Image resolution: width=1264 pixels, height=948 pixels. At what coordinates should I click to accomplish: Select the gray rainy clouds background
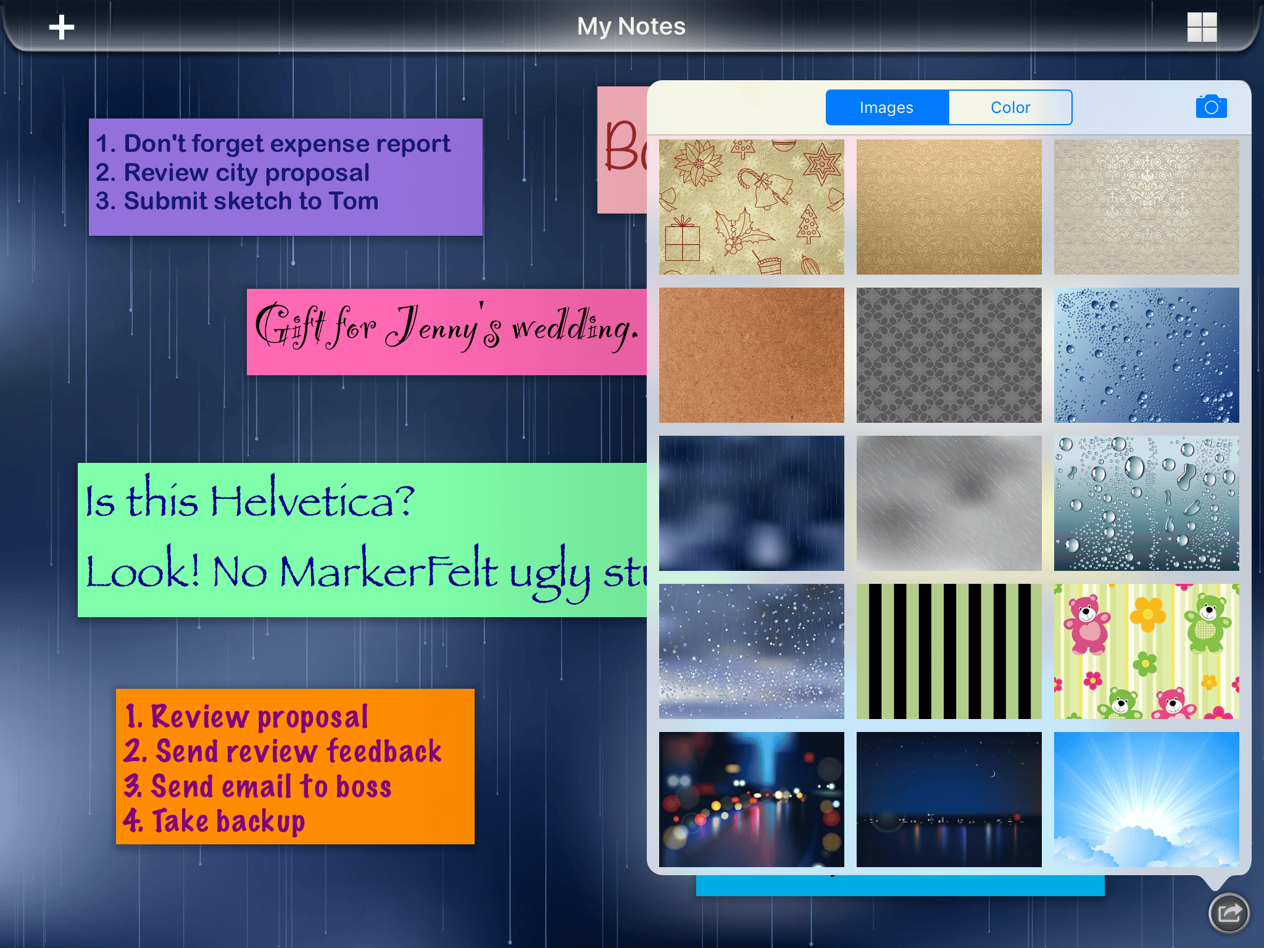pyautogui.click(x=949, y=503)
